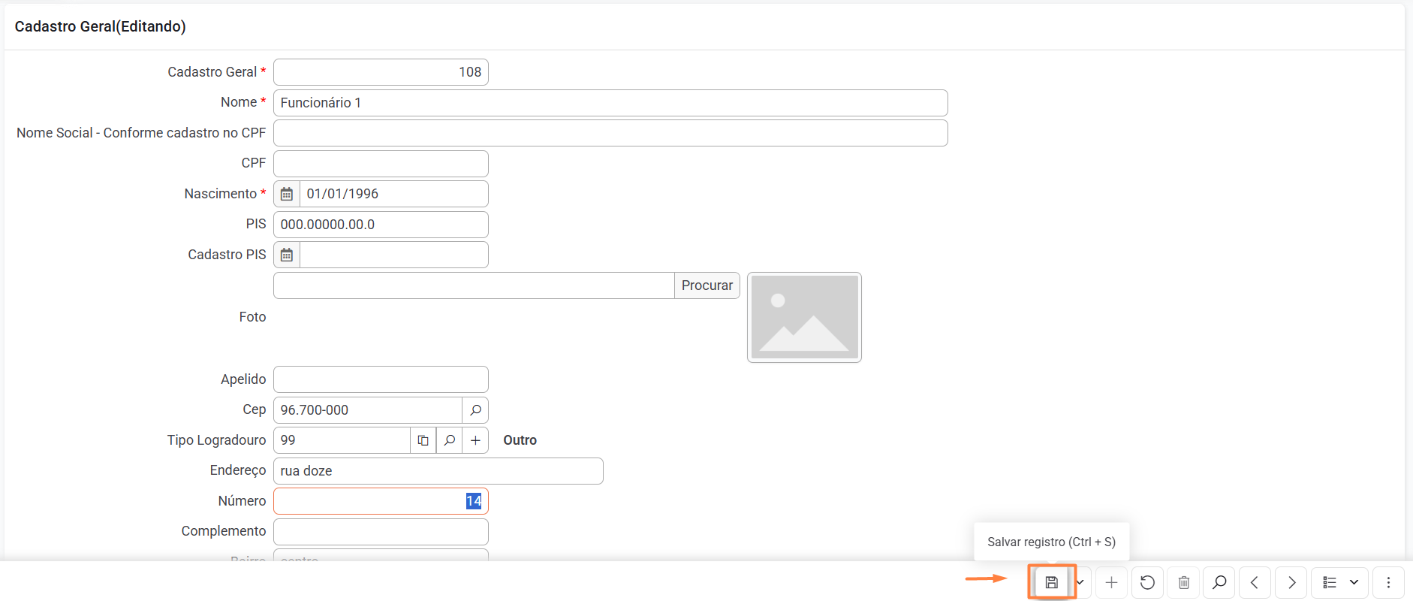The width and height of the screenshot is (1413, 601).
Task: Click copy icon in Tipo Logradouro field
Action: pos(423,440)
